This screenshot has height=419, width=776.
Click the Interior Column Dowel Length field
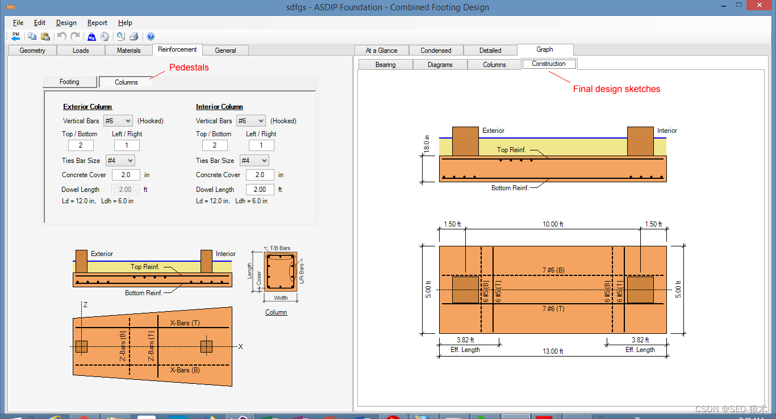point(260,190)
